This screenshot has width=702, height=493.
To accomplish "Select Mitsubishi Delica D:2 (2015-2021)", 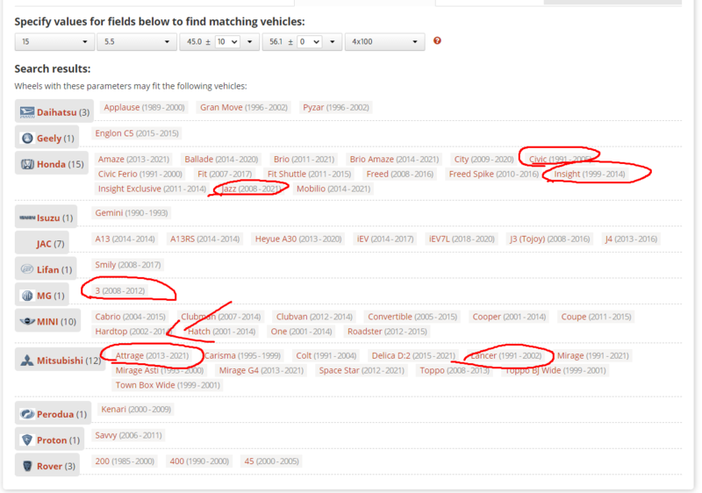I will (413, 355).
